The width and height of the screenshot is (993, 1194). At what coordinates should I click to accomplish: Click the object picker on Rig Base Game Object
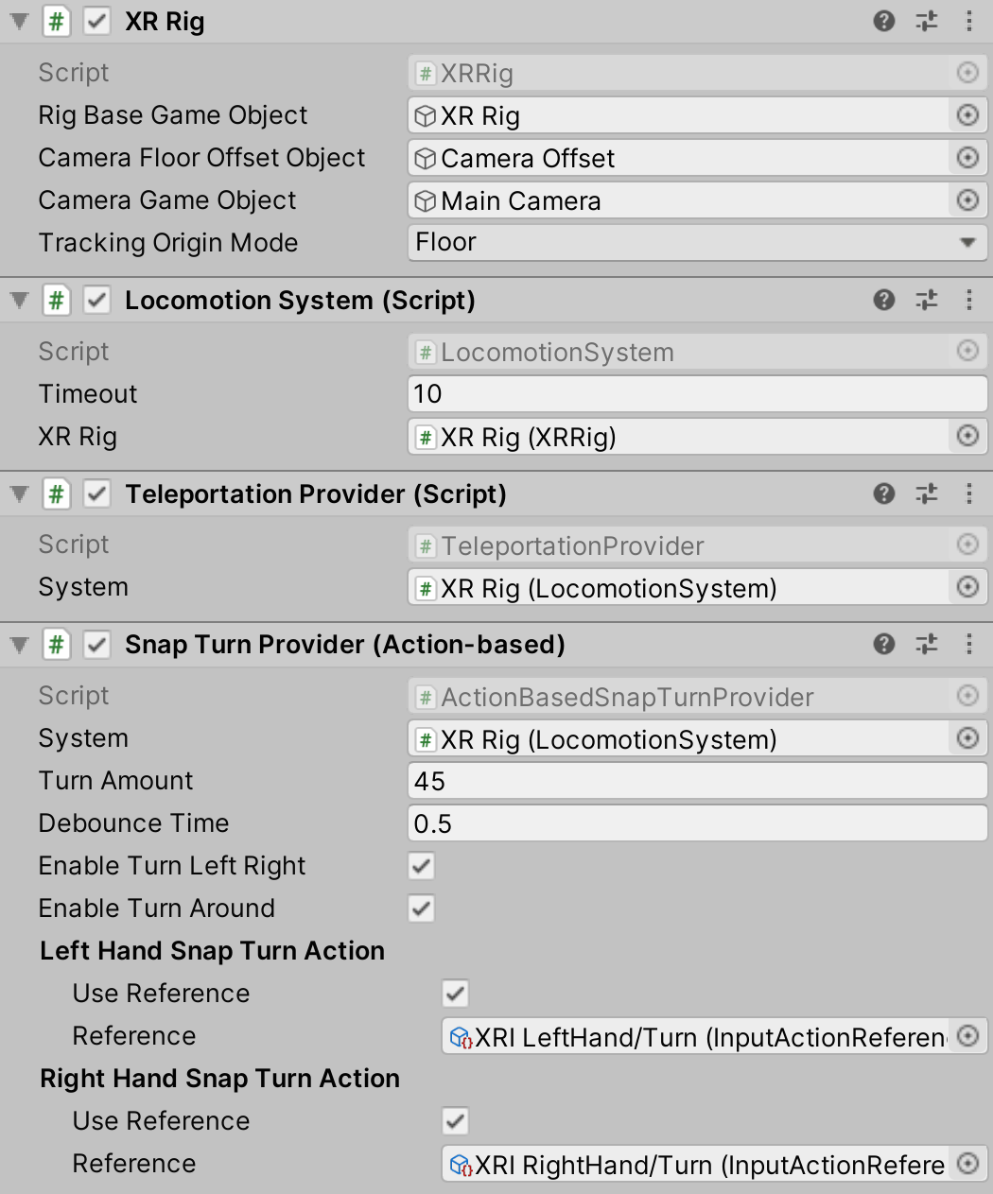pyautogui.click(x=967, y=114)
